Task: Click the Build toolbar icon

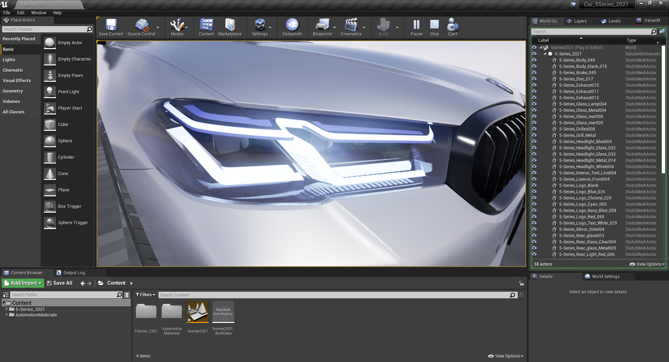Action: coord(383,25)
